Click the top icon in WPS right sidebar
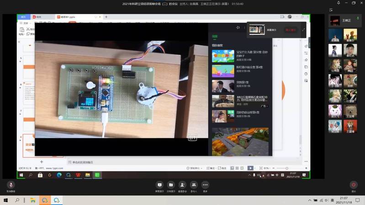 pos(306,46)
